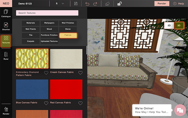188x118 pixels.
Task: Select the Textures sidebar tool
Action: (6, 41)
